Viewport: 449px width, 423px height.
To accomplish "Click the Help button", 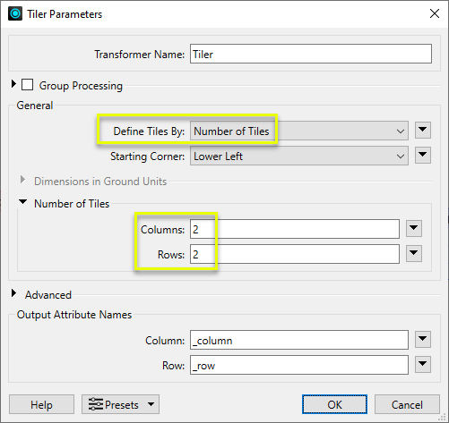I will click(x=41, y=404).
